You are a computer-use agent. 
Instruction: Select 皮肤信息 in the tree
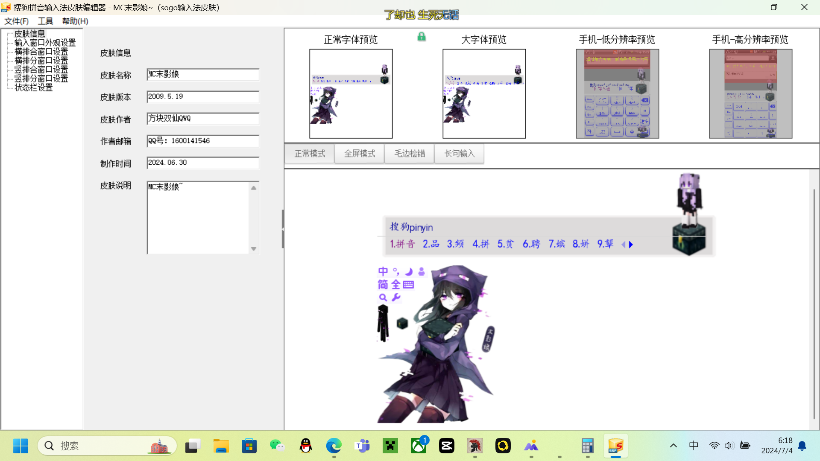[29, 34]
